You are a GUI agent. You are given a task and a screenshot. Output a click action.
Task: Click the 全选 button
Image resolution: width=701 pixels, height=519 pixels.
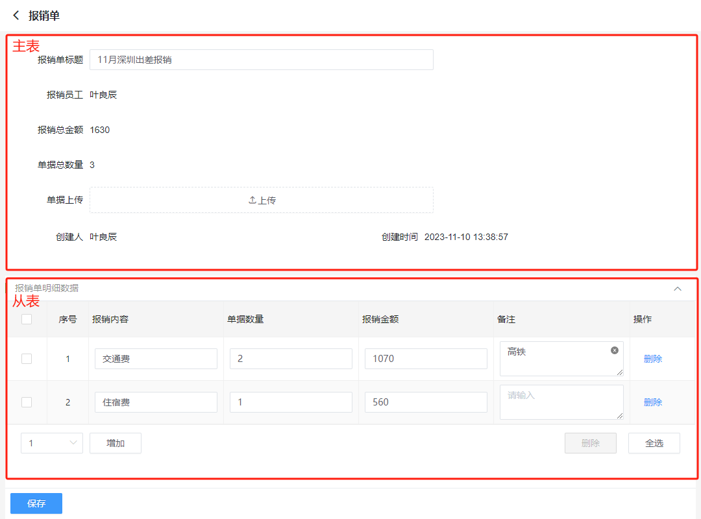click(x=654, y=443)
